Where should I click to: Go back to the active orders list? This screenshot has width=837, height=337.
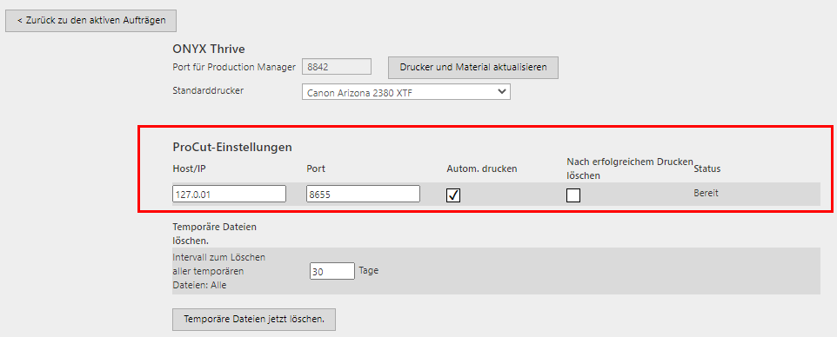pos(90,21)
